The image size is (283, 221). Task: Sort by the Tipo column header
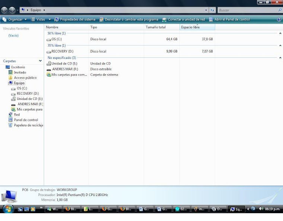116,27
